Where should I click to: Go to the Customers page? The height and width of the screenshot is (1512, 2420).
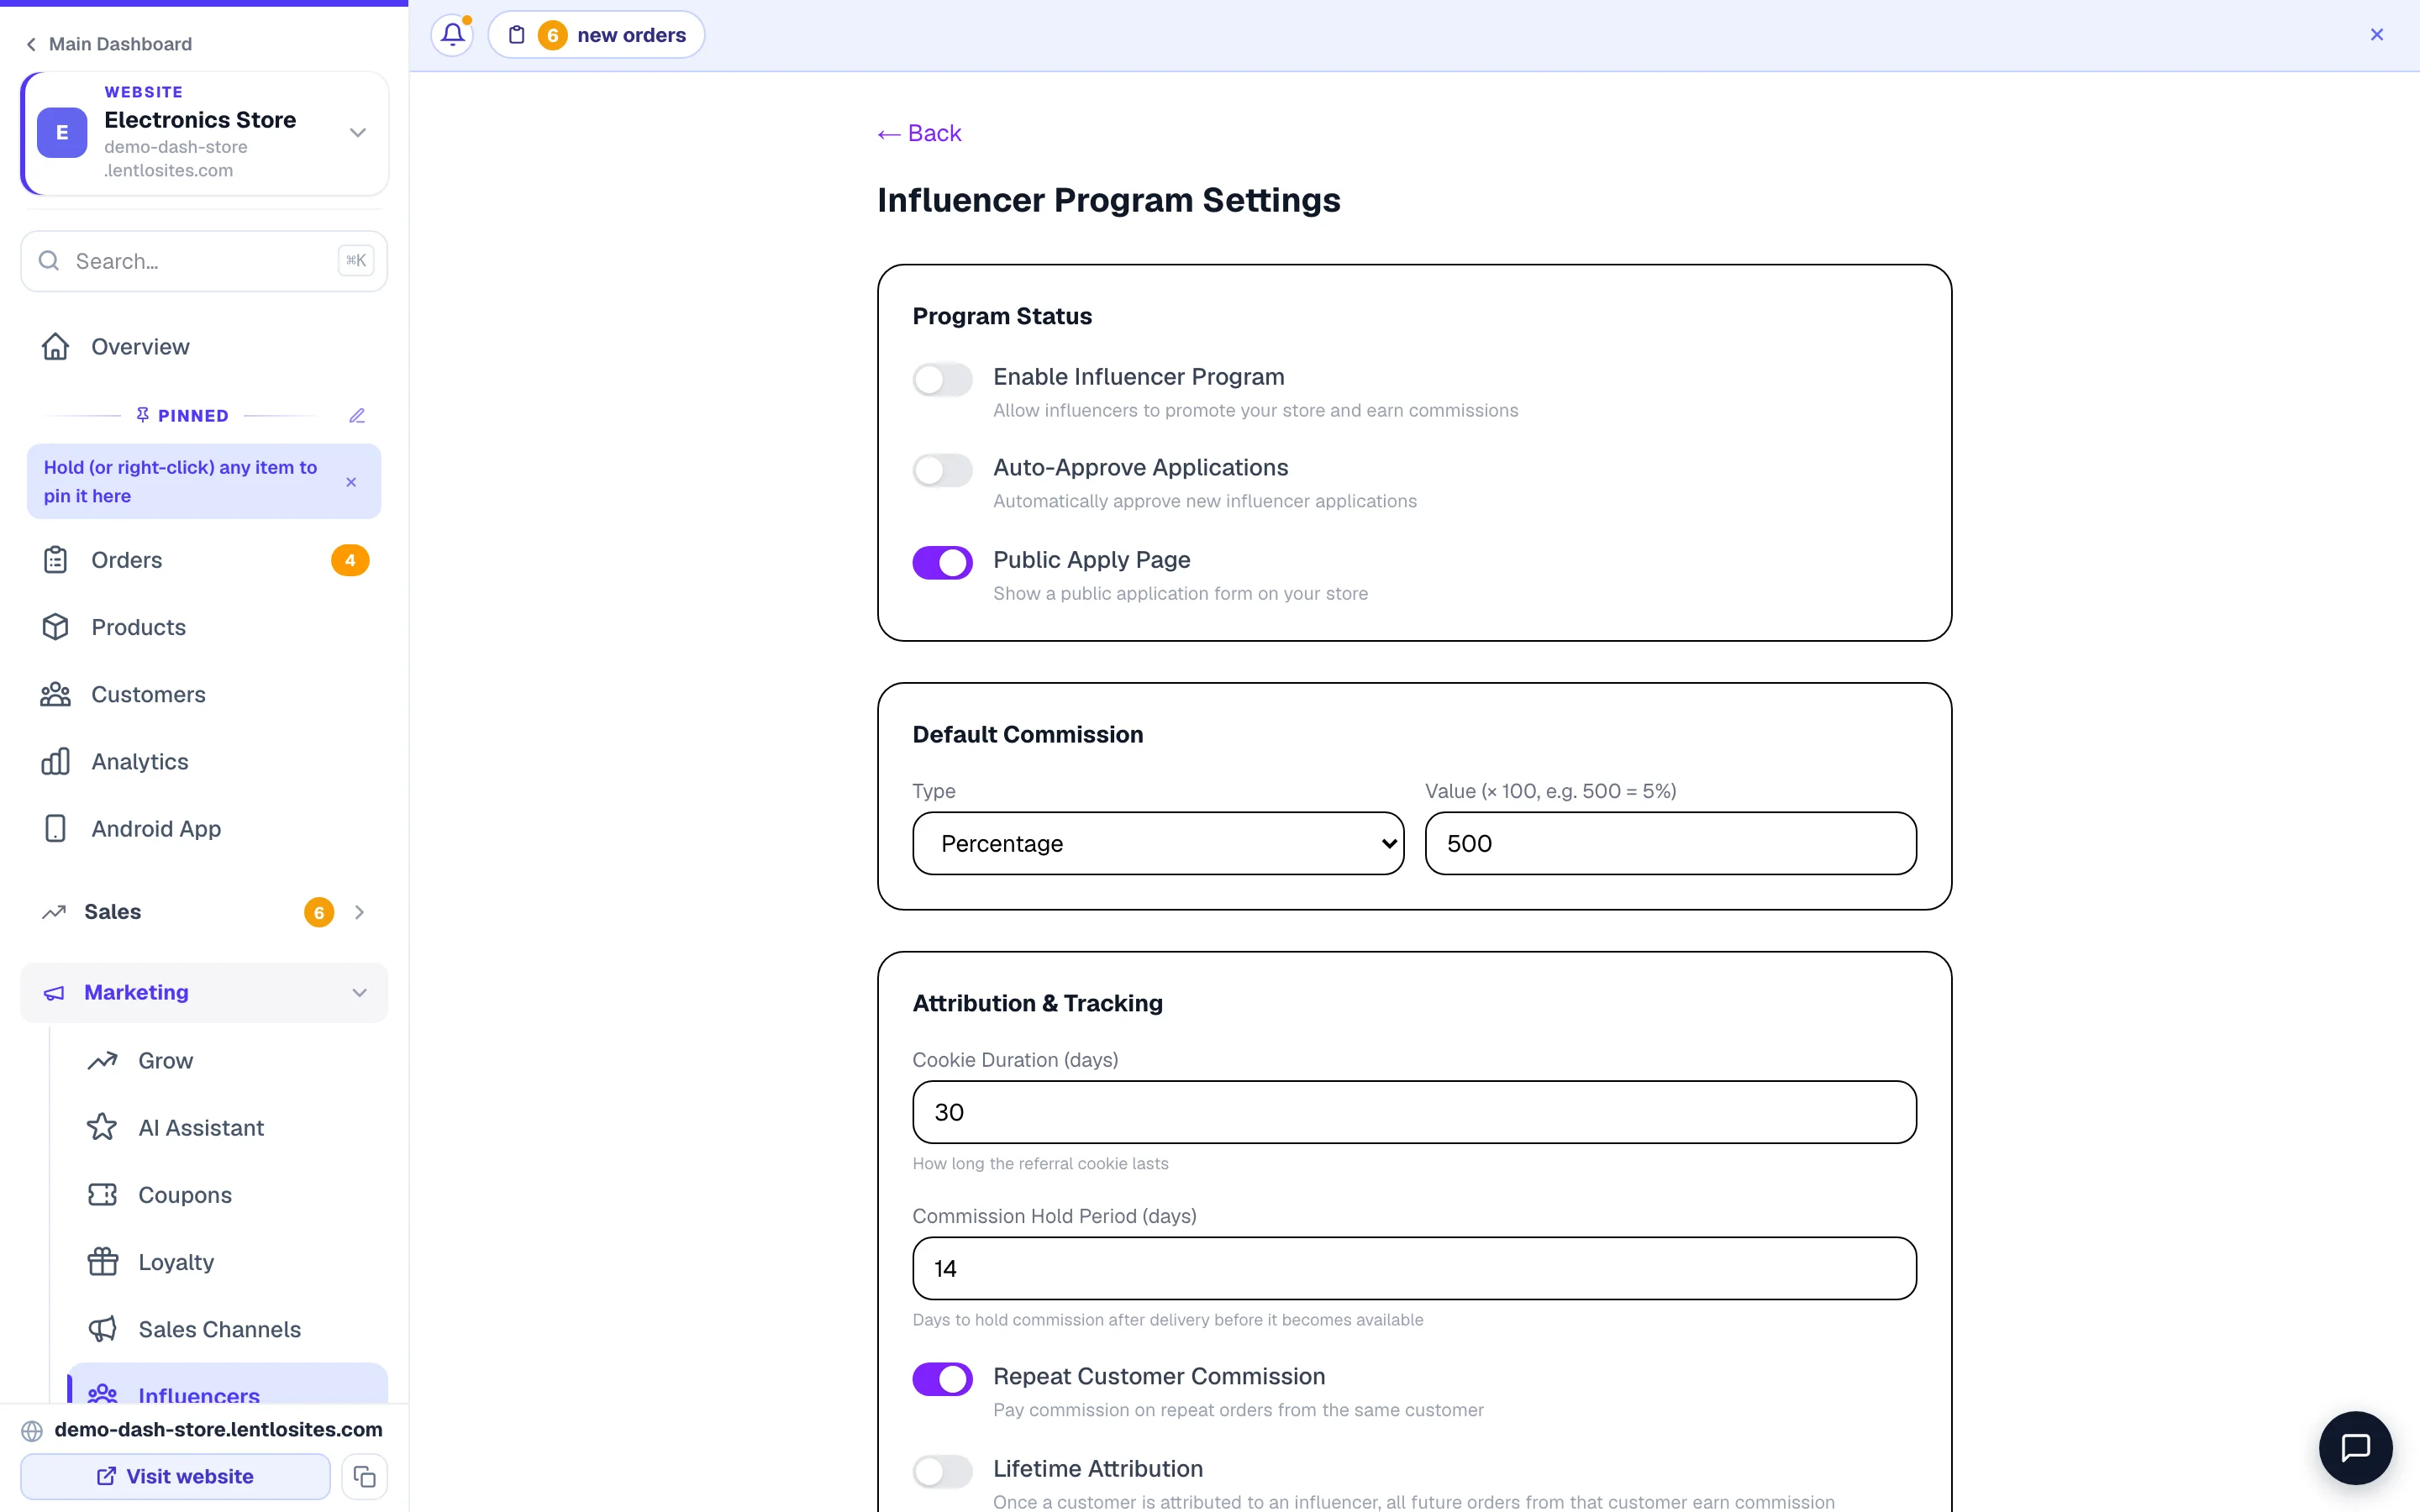click(x=204, y=694)
